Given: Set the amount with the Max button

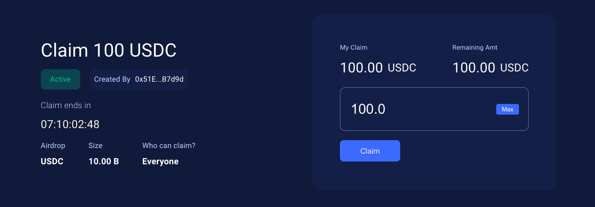Looking at the screenshot, I should point(507,109).
